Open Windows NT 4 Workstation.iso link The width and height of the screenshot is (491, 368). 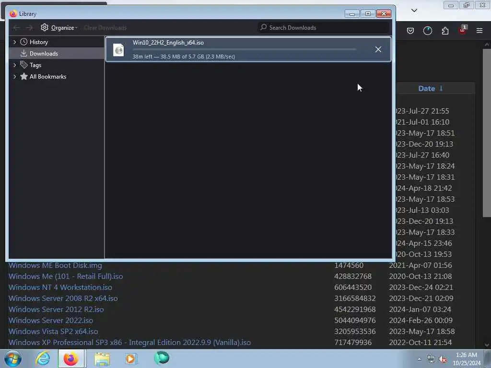60,287
